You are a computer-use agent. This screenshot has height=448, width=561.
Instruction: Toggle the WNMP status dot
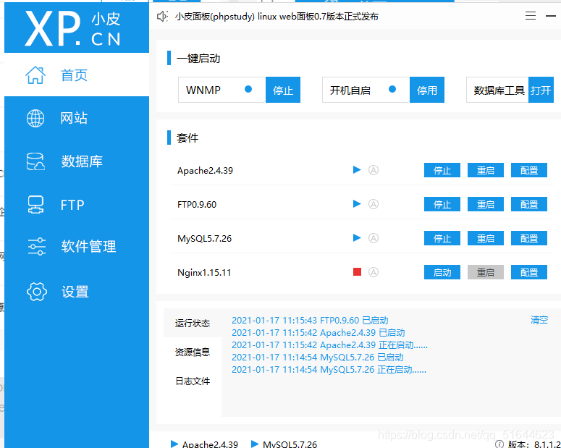click(x=248, y=89)
